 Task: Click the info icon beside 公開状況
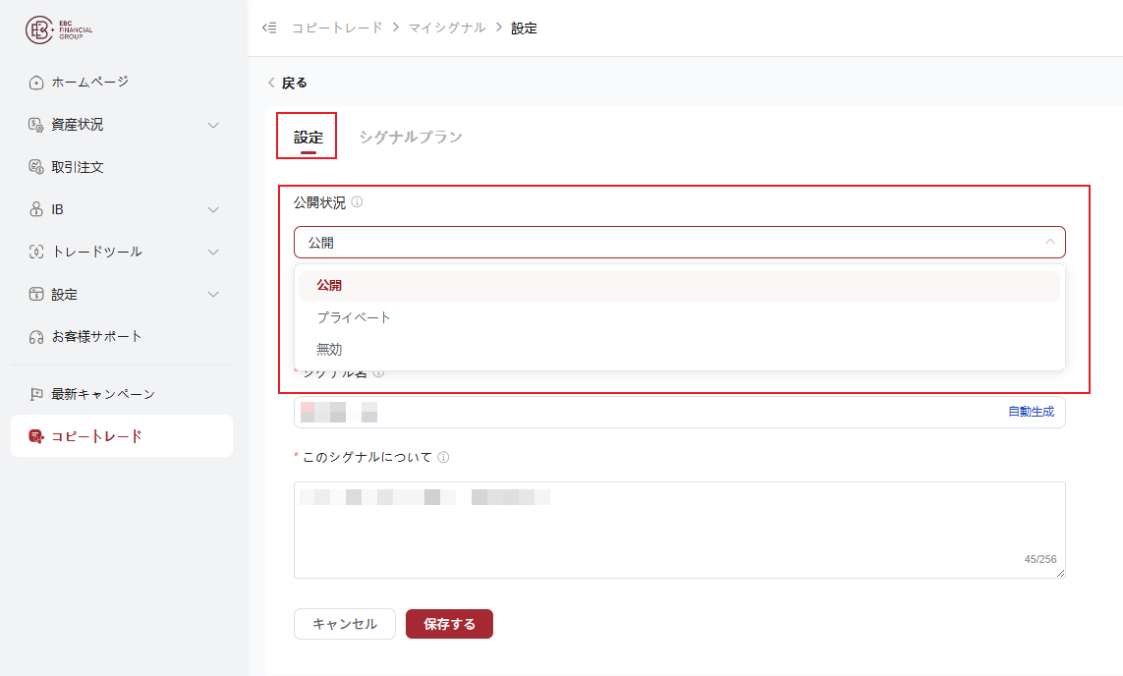[357, 202]
